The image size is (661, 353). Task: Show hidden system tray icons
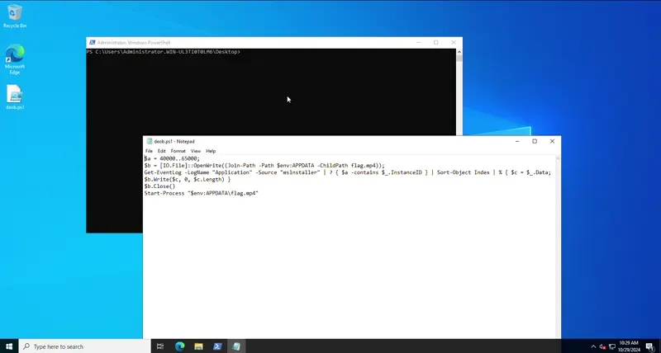[593, 346]
